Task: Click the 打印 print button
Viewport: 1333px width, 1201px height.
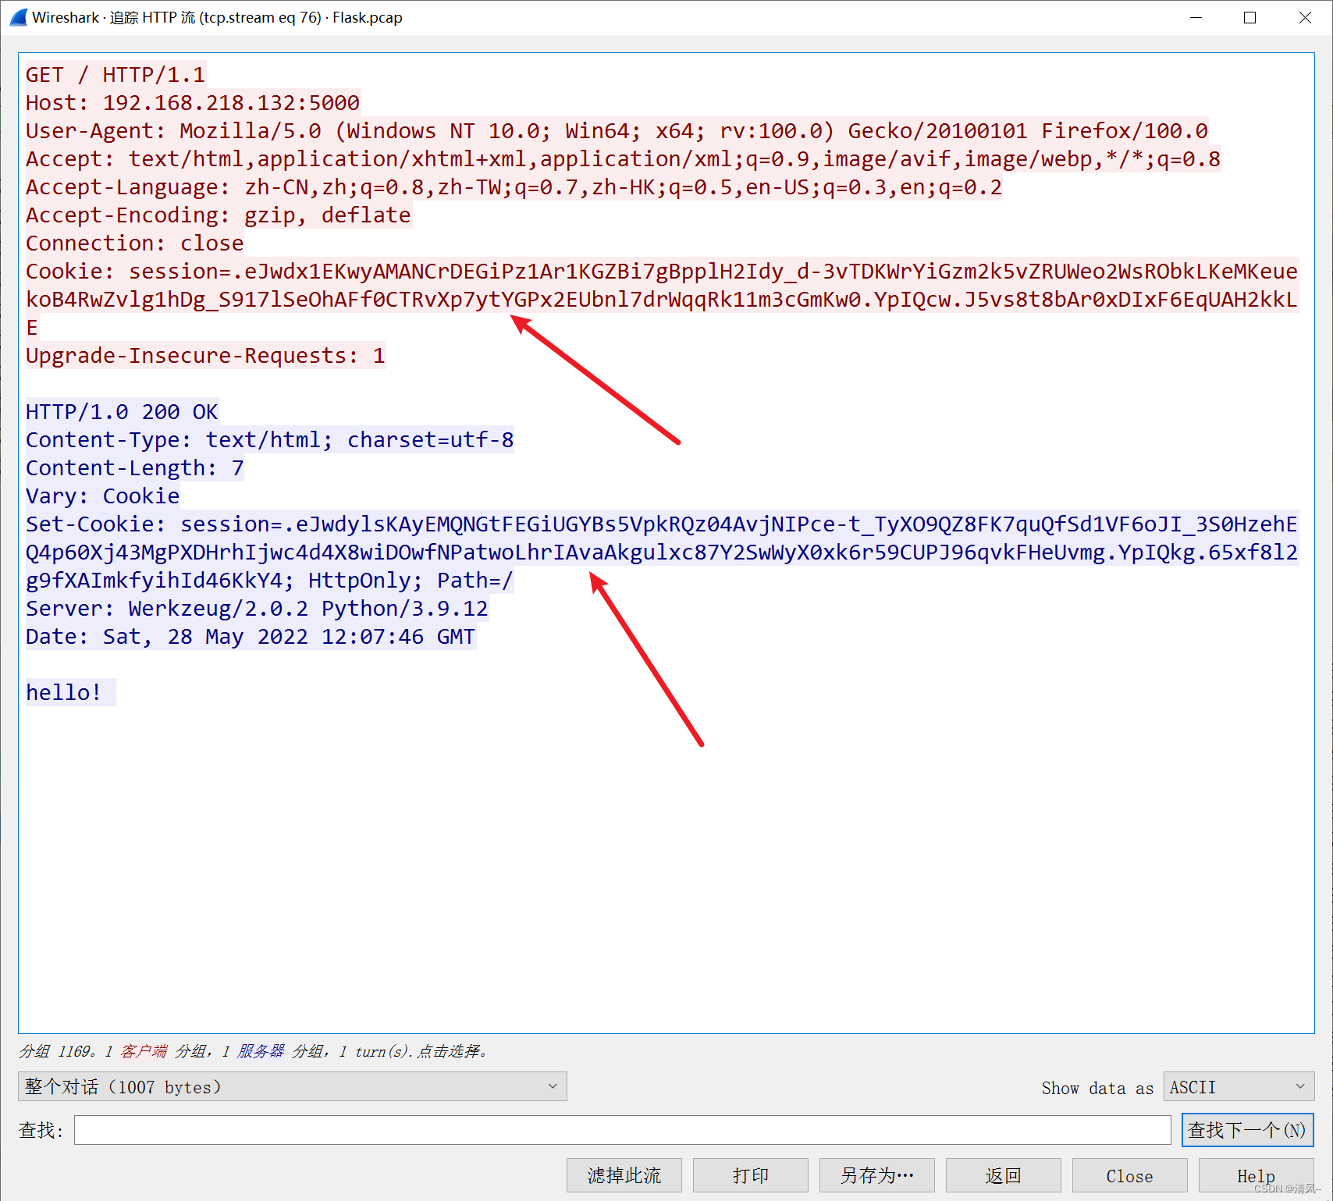Action: [751, 1175]
